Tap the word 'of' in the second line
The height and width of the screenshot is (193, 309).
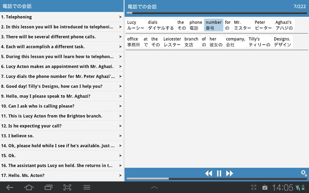(x=204, y=42)
